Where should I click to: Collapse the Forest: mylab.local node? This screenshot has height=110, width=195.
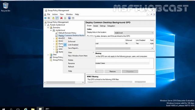click(x=45, y=25)
